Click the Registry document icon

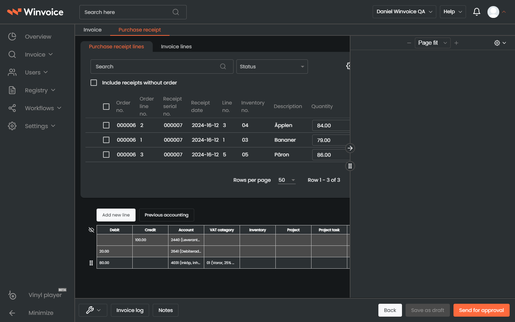click(x=12, y=90)
